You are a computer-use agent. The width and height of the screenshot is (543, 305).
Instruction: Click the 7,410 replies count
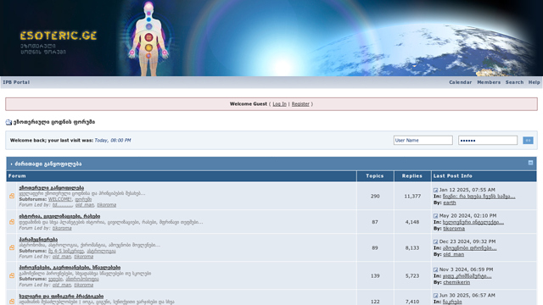(412, 302)
